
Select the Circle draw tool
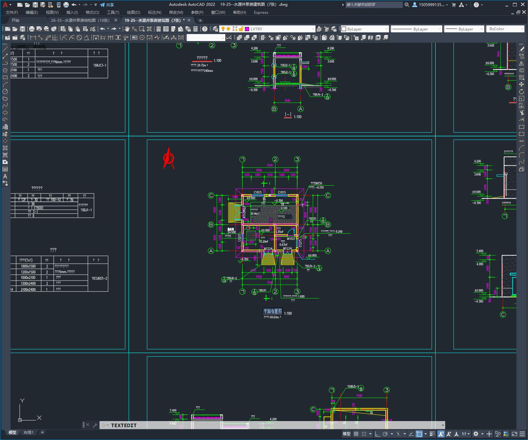pyautogui.click(x=5, y=91)
